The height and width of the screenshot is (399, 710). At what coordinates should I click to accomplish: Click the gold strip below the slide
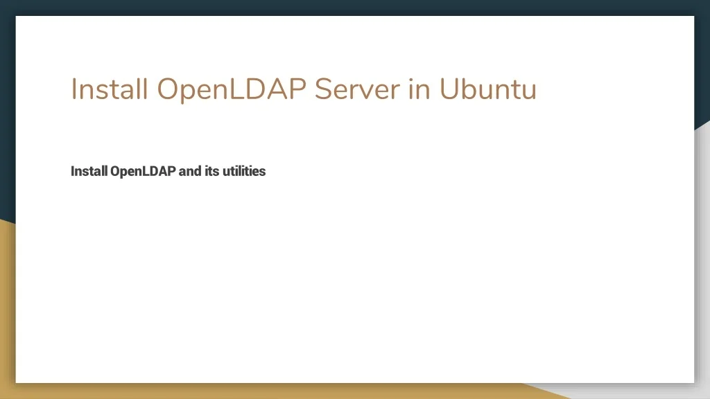coord(277,391)
